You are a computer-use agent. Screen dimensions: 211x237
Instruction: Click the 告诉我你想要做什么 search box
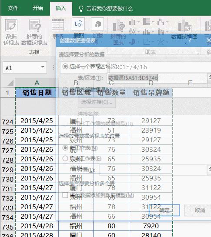[x=110, y=9]
